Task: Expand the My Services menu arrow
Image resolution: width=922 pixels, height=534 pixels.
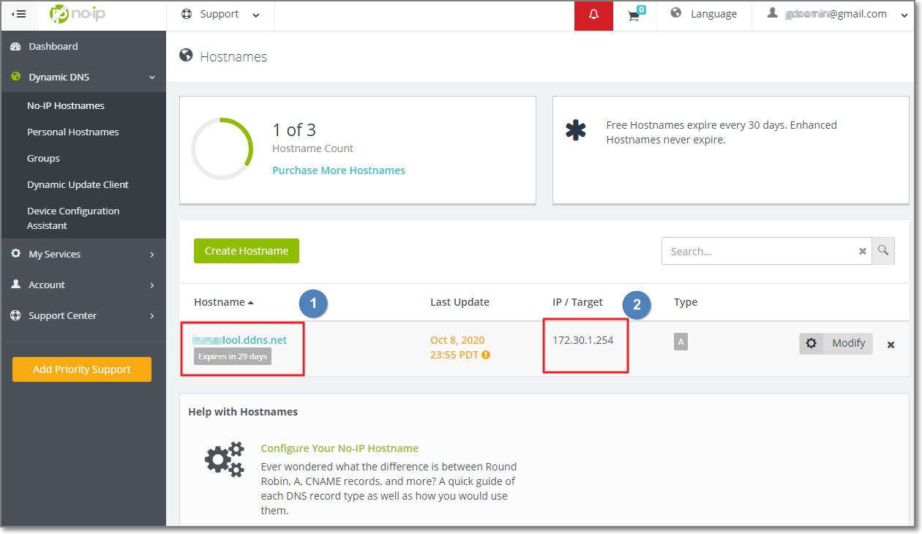Action: pyautogui.click(x=152, y=255)
